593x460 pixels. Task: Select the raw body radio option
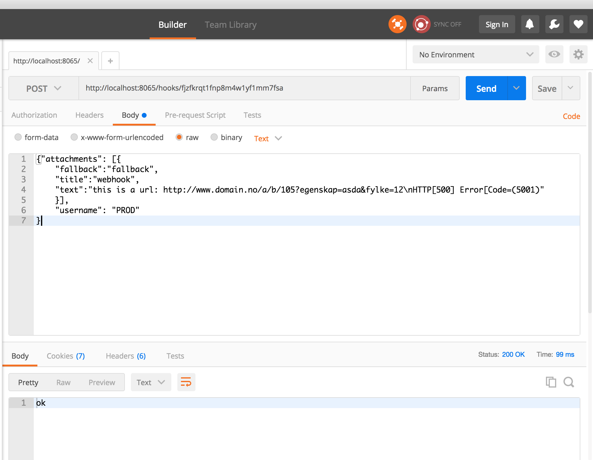(x=179, y=137)
